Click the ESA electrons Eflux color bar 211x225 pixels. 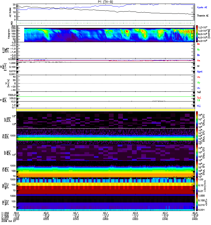coord(197,169)
